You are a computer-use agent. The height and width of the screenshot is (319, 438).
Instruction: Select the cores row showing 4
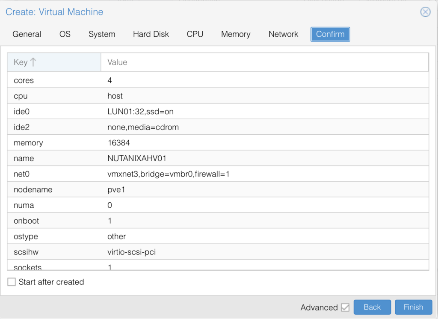pos(171,80)
